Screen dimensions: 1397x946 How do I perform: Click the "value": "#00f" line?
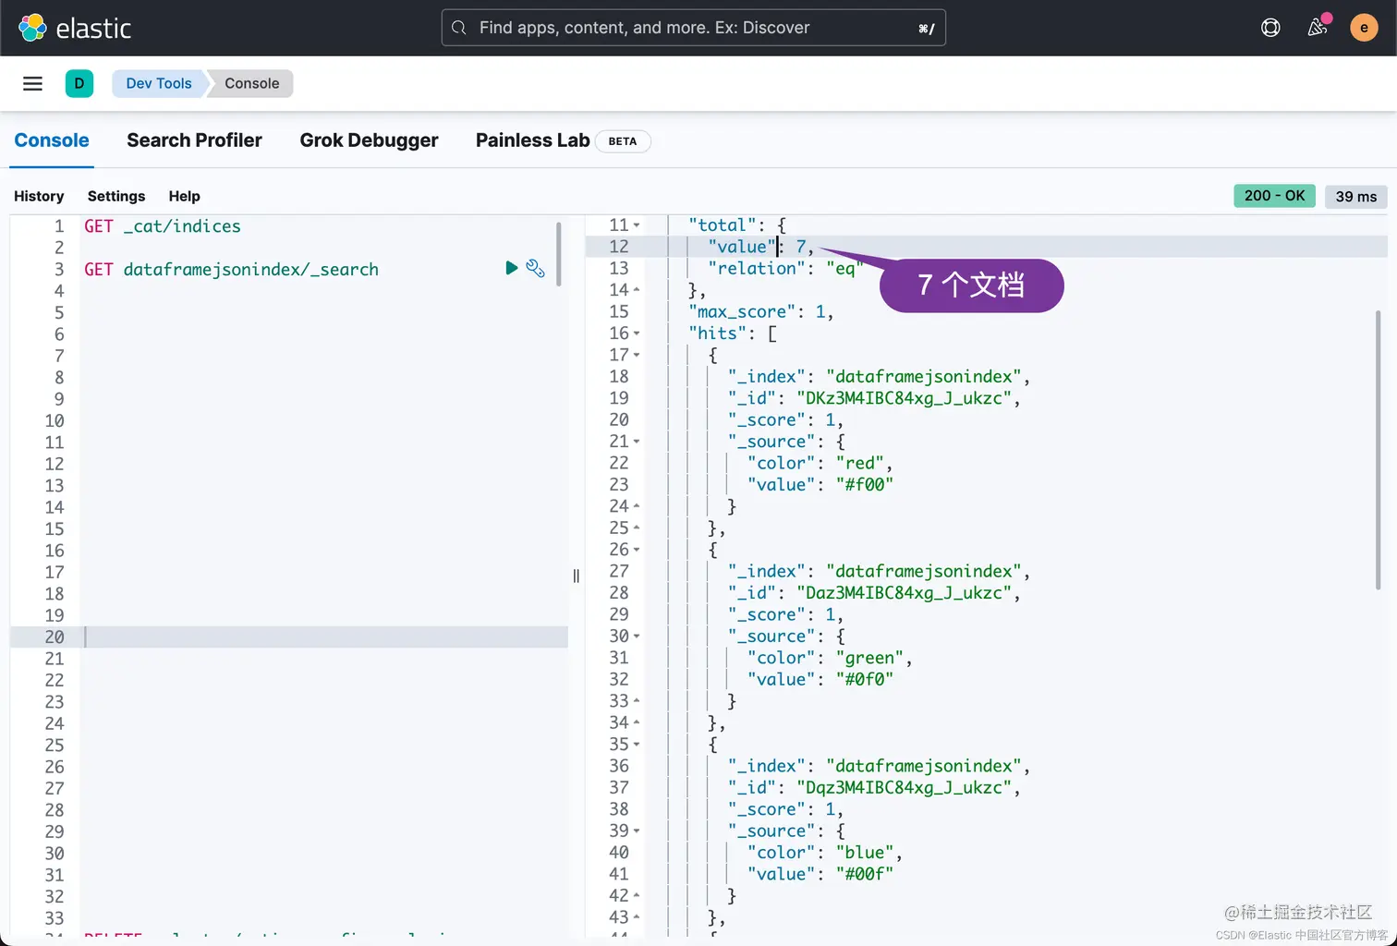[x=819, y=874]
